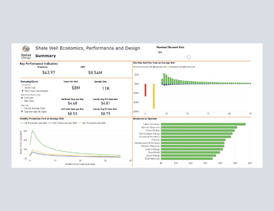Select the ConocoPhillips breakeven bar
Viewport: 274px width, 211px height.
pos(198,130)
